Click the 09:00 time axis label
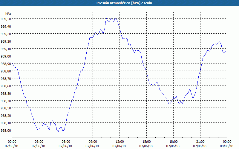The width and height of the screenshot is (239, 149). tap(93, 142)
